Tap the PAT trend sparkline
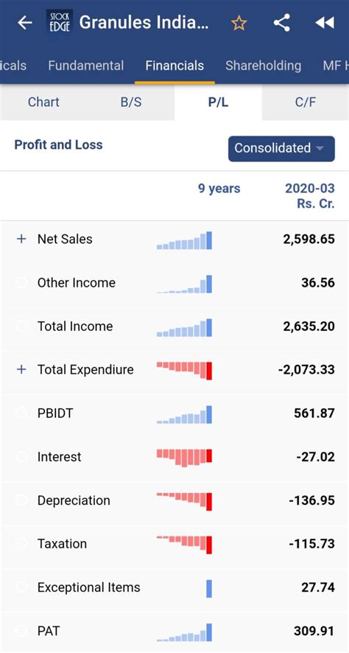 coord(184,632)
